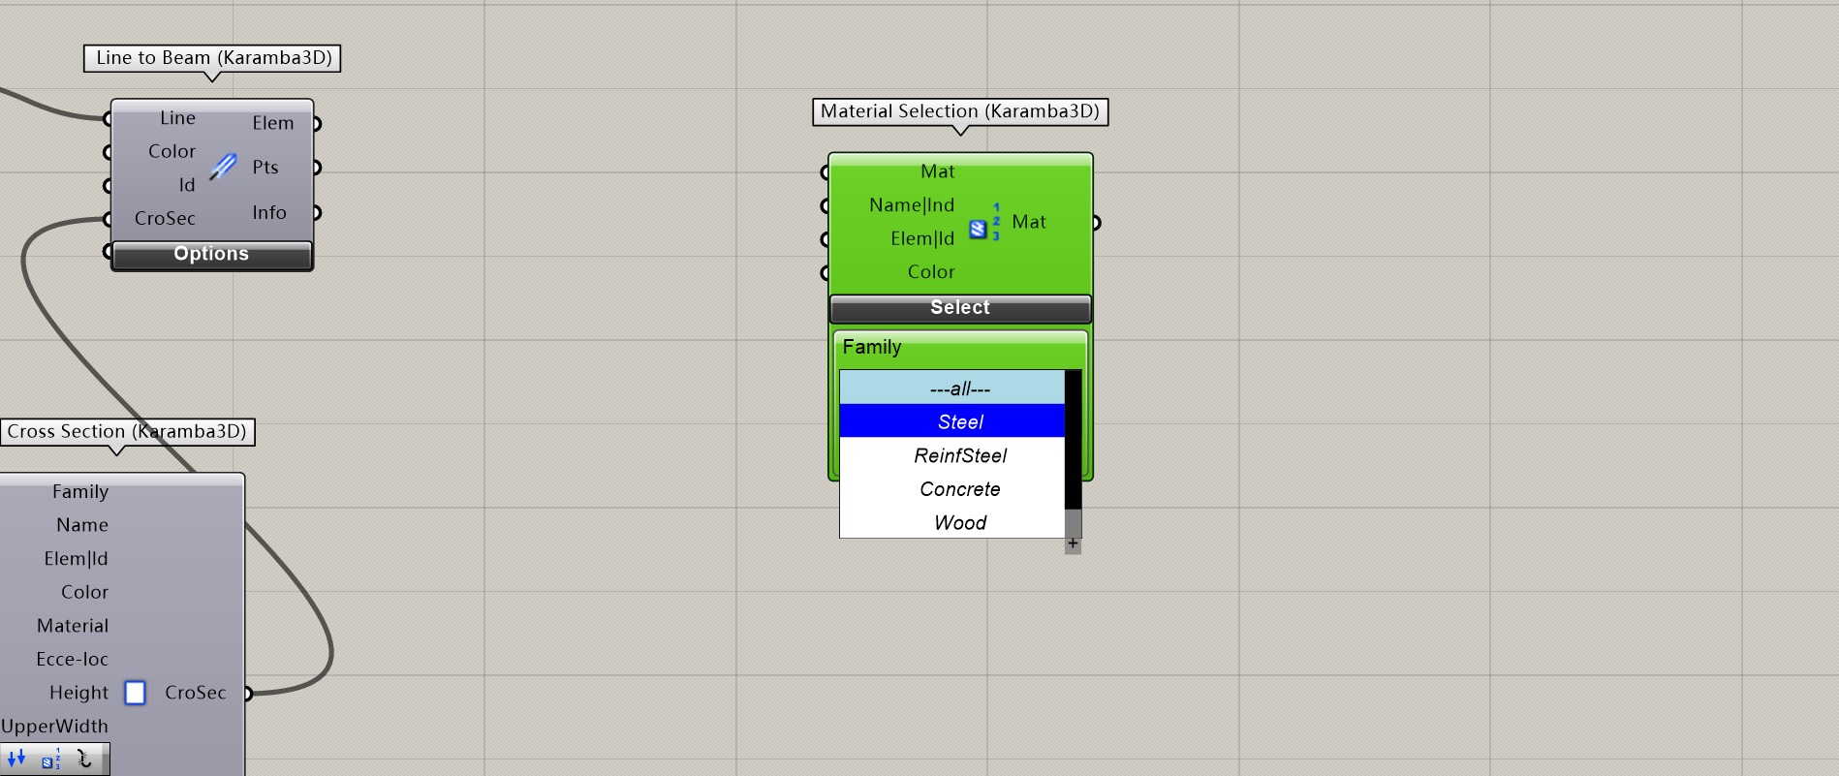Viewport: 1839px width, 776px height.
Task: Click the plus icon below the Family list
Action: point(1073,543)
